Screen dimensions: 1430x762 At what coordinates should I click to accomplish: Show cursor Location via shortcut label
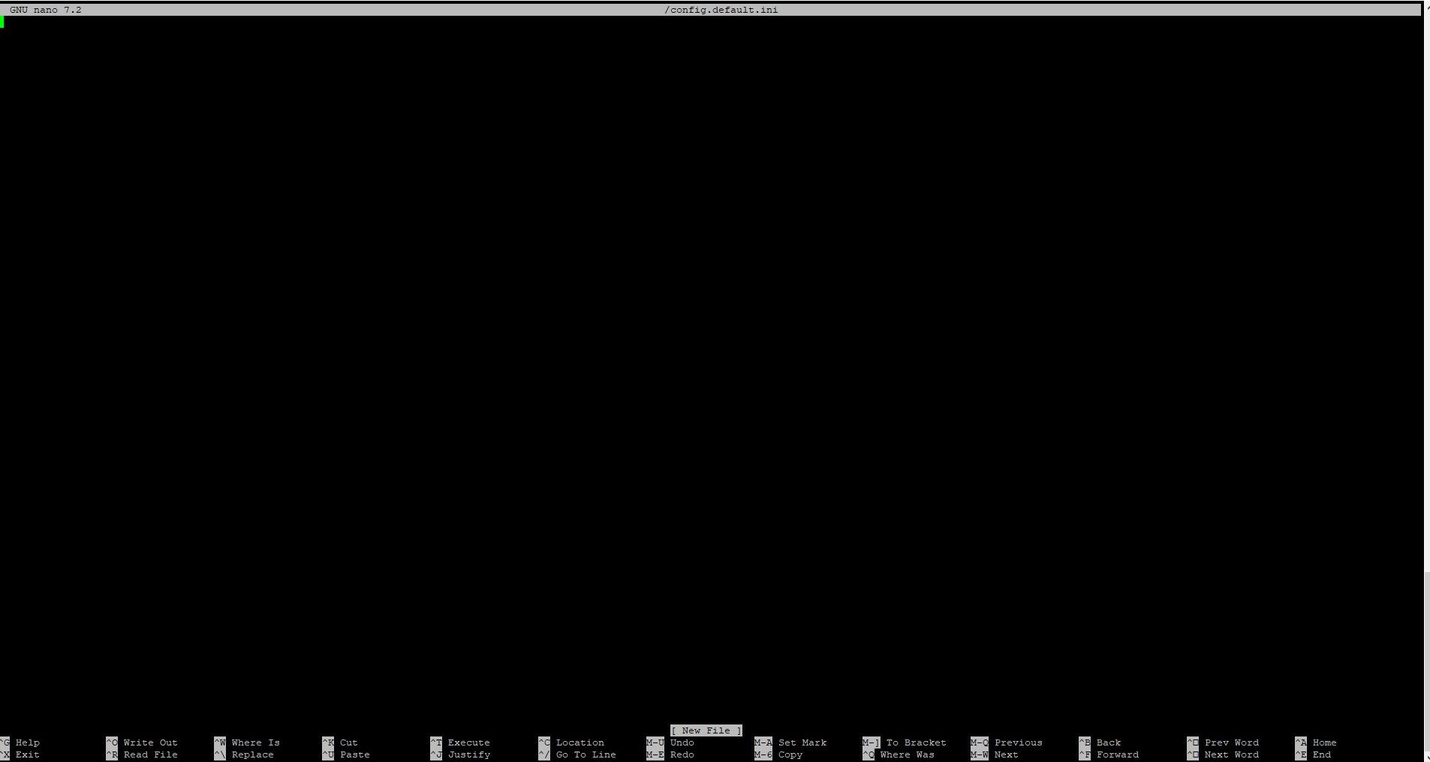tap(580, 742)
